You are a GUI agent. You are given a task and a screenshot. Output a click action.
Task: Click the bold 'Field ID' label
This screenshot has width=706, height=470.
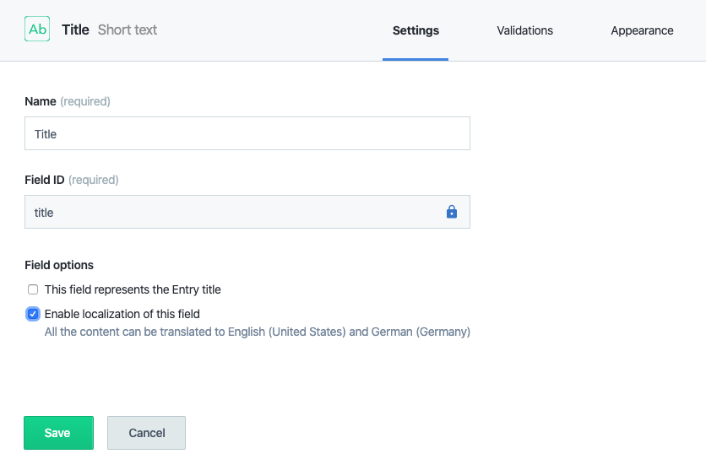point(44,180)
